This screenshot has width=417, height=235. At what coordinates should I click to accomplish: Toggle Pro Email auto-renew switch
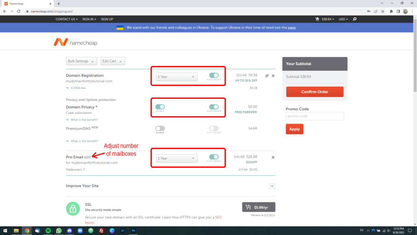(214, 157)
